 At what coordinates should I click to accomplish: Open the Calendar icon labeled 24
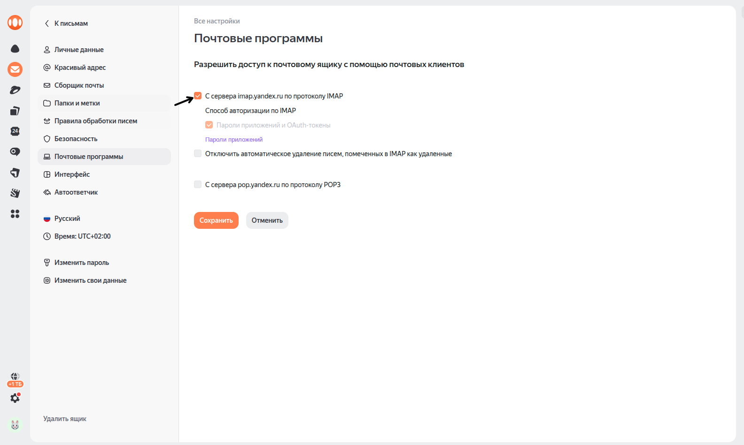pyautogui.click(x=15, y=132)
